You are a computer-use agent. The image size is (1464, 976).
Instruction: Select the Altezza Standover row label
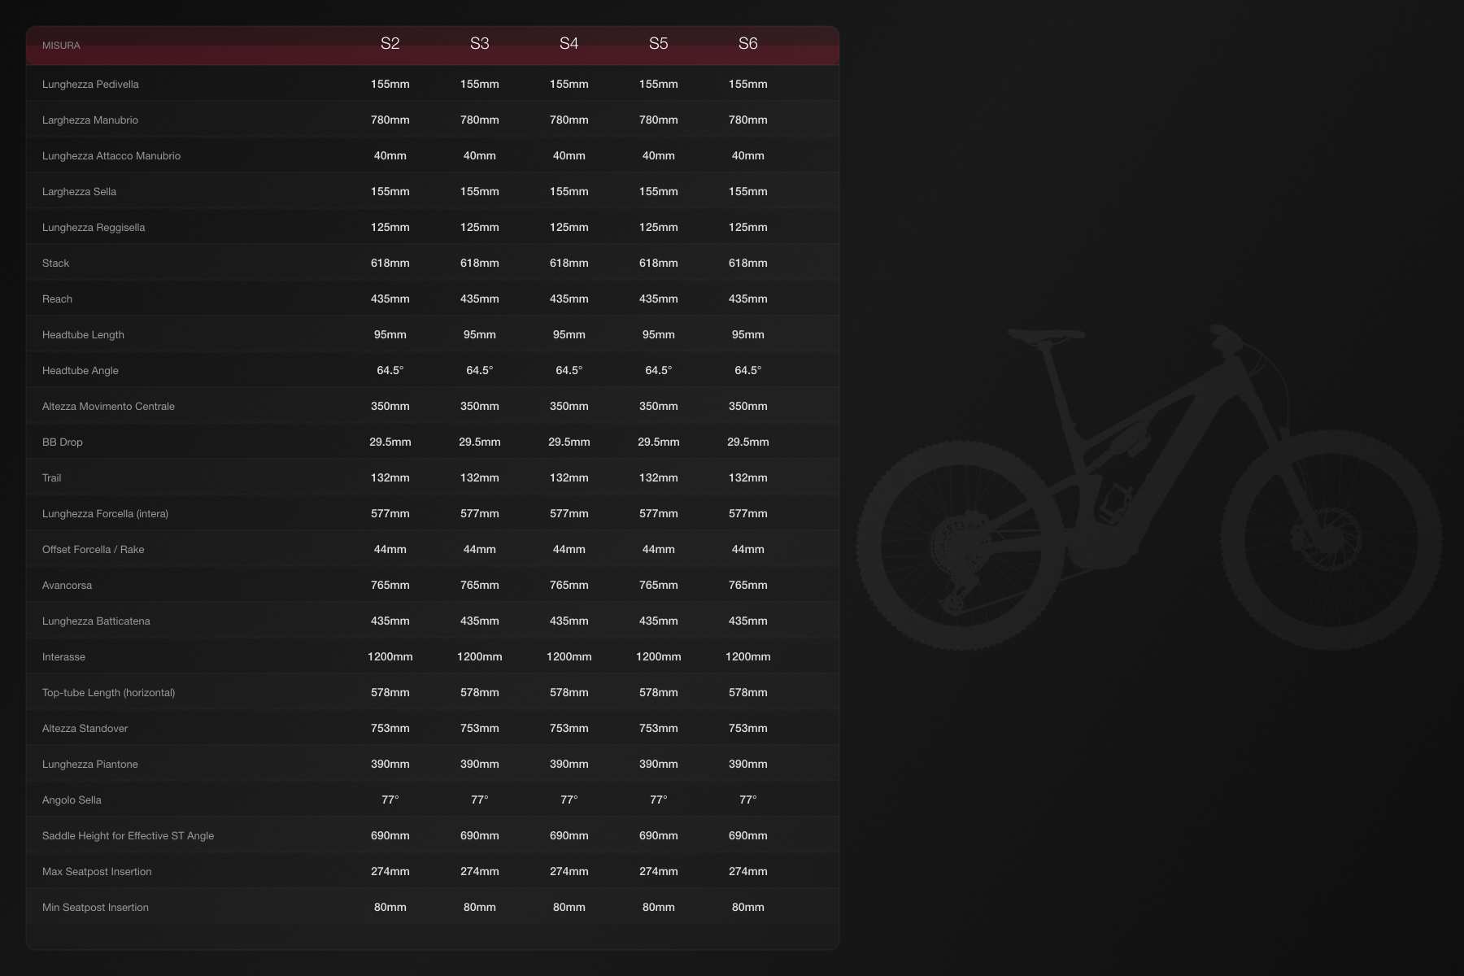(85, 729)
